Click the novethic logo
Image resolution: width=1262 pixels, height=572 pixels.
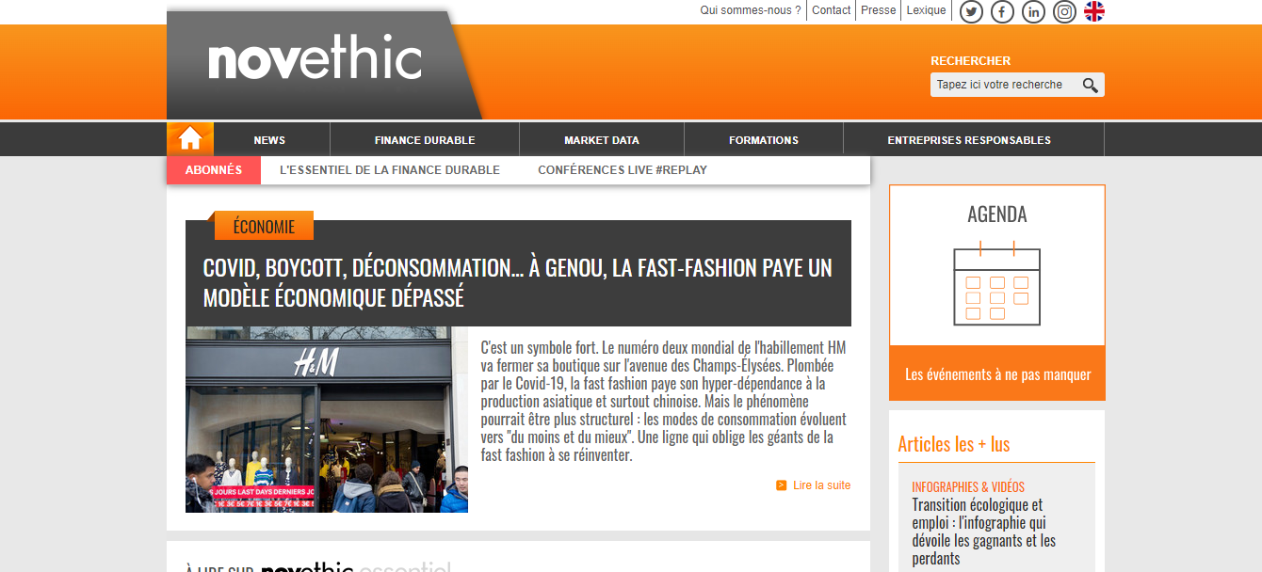(315, 59)
